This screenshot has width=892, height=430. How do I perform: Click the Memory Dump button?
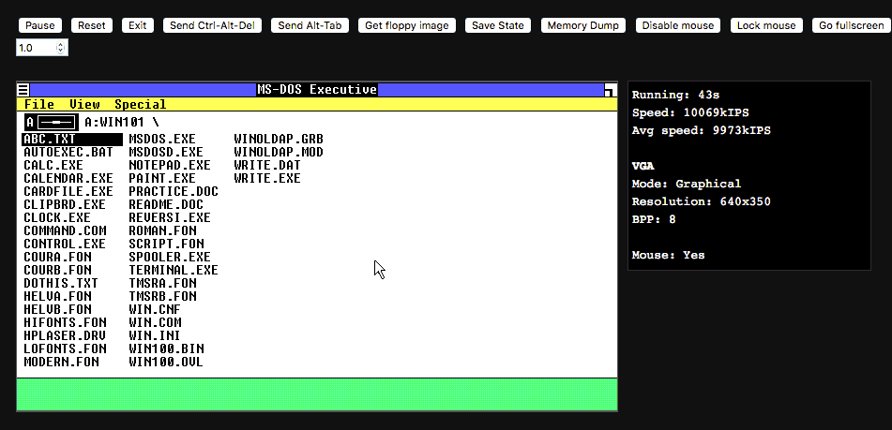[x=583, y=25]
